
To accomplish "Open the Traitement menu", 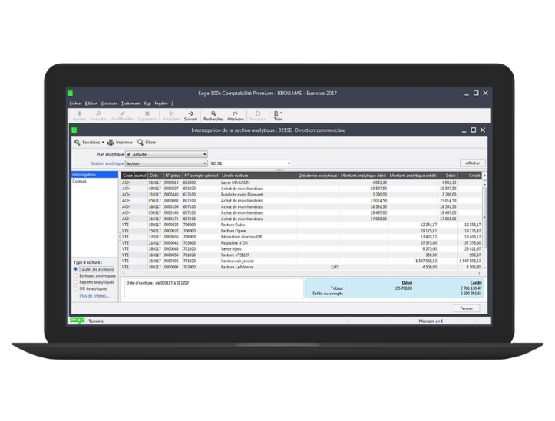I will point(130,104).
